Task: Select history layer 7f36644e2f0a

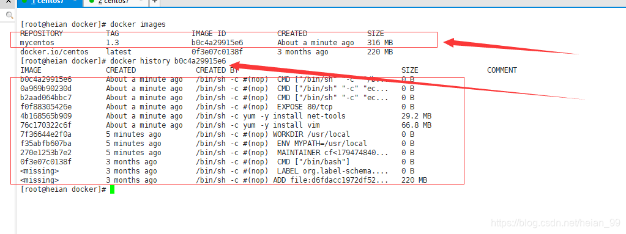Action: point(46,134)
